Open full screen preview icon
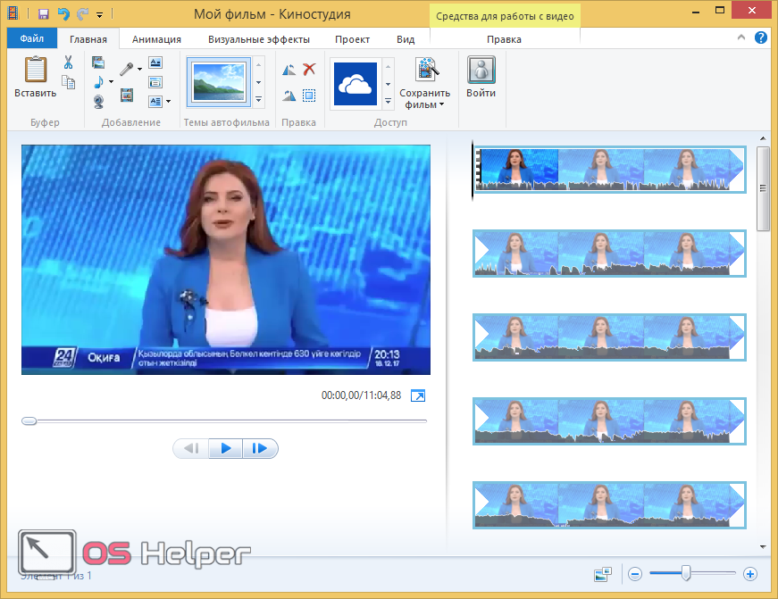 click(x=418, y=395)
